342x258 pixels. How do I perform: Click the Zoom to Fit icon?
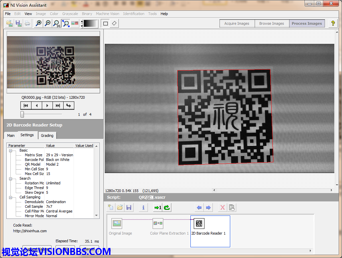(66, 23)
